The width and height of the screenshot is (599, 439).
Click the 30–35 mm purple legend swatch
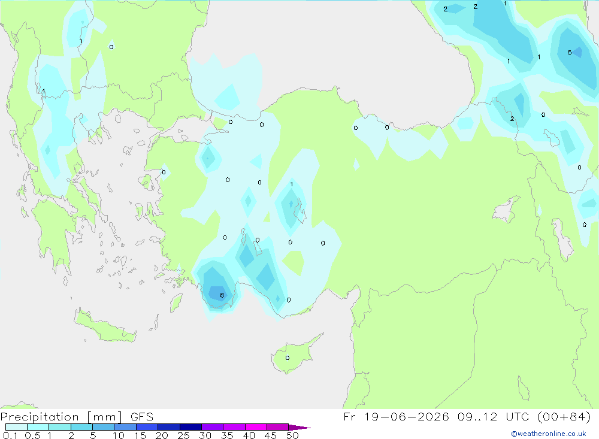pos(212,427)
